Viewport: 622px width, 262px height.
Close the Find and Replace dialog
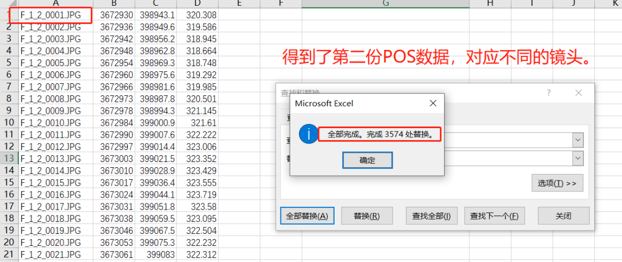click(578, 93)
